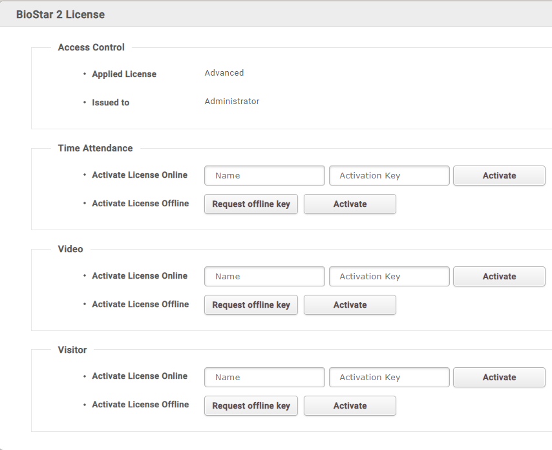
Task: Activate Time Attendance license offline
Action: tap(350, 204)
